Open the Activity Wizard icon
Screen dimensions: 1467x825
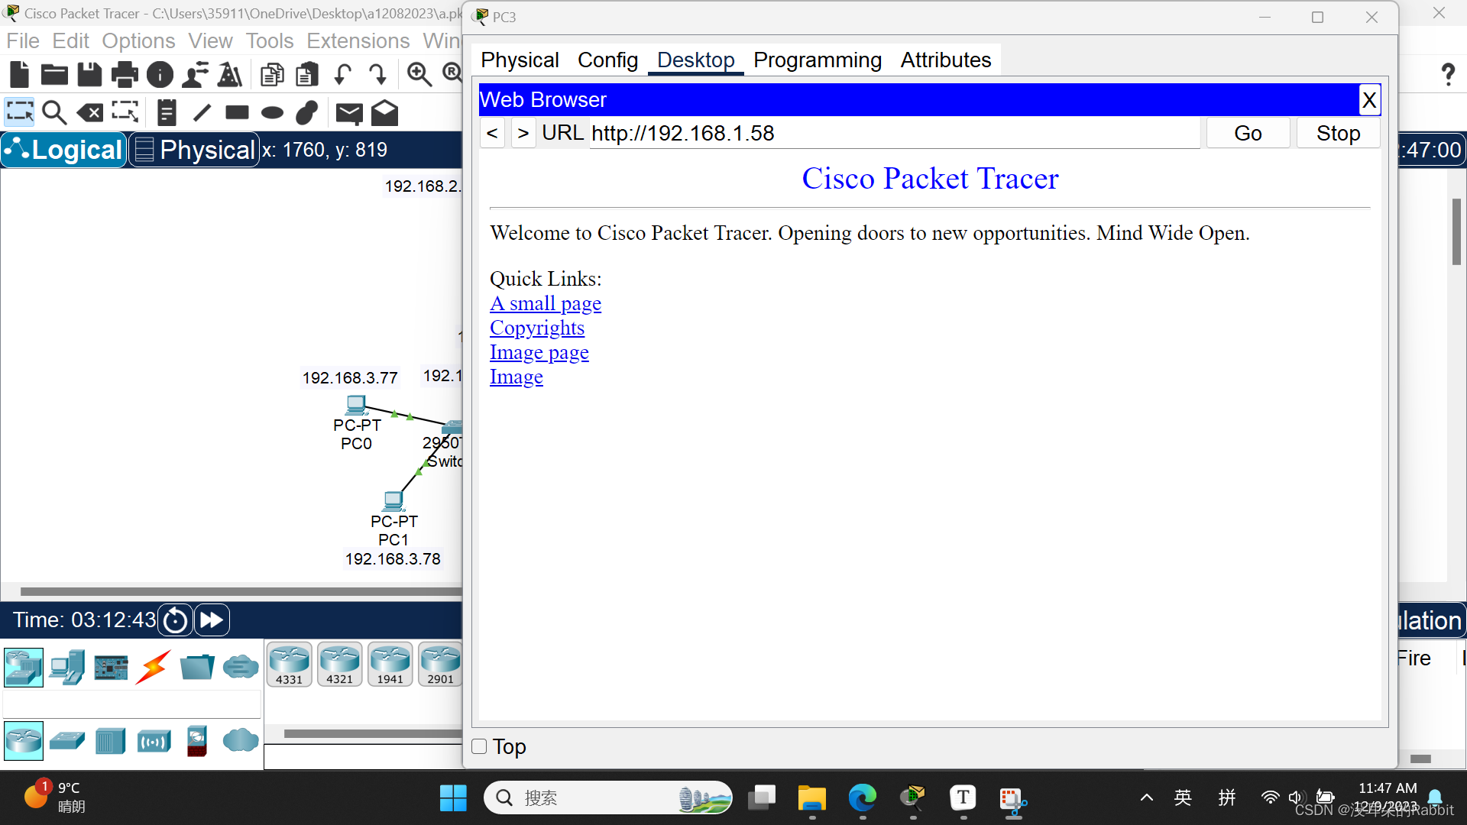click(x=195, y=74)
